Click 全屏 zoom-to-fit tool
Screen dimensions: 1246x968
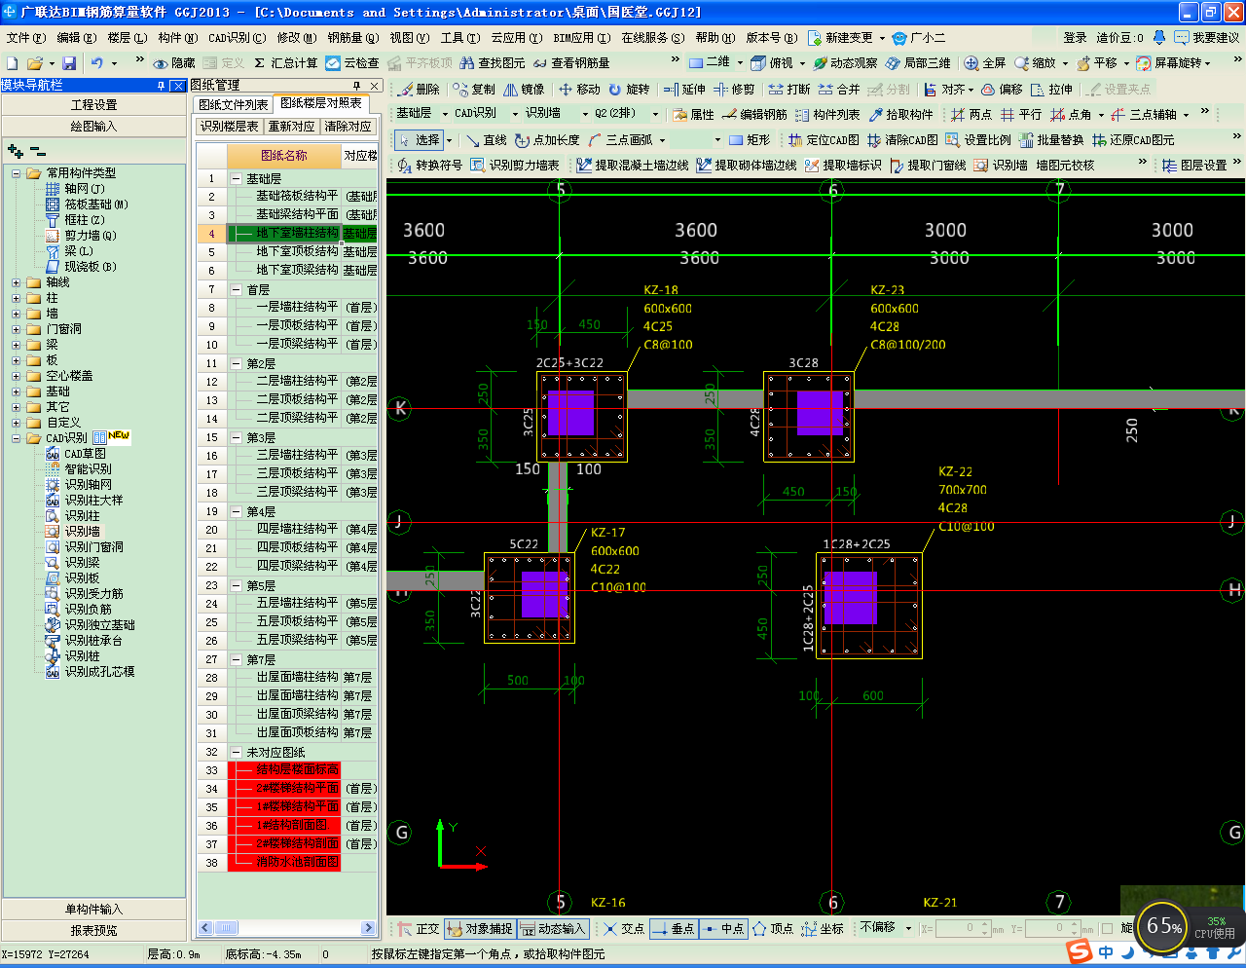coord(985,62)
